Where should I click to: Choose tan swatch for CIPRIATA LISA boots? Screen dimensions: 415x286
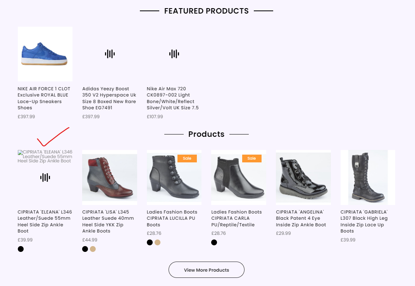pyautogui.click(x=93, y=249)
